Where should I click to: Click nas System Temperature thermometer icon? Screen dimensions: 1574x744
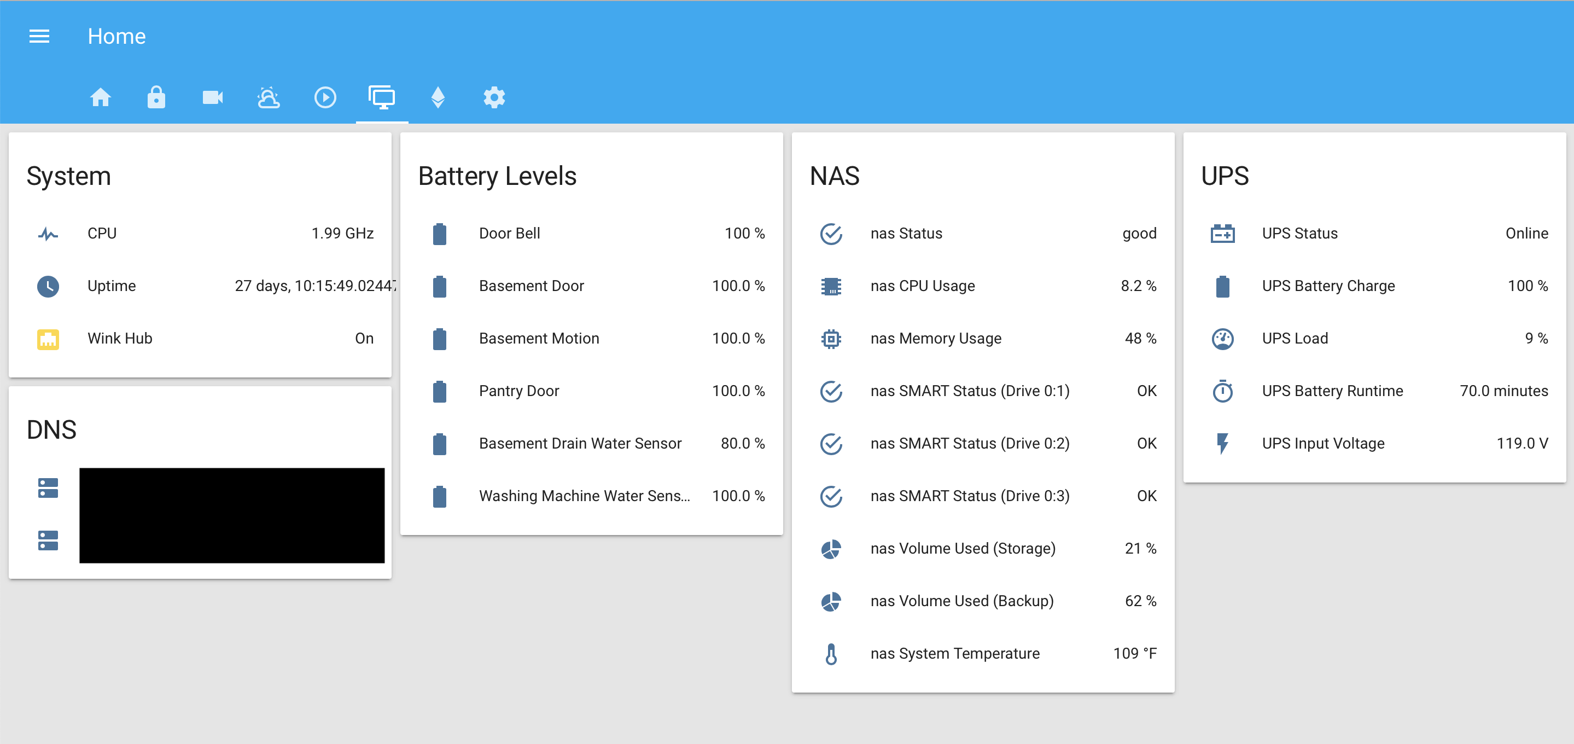click(x=831, y=654)
